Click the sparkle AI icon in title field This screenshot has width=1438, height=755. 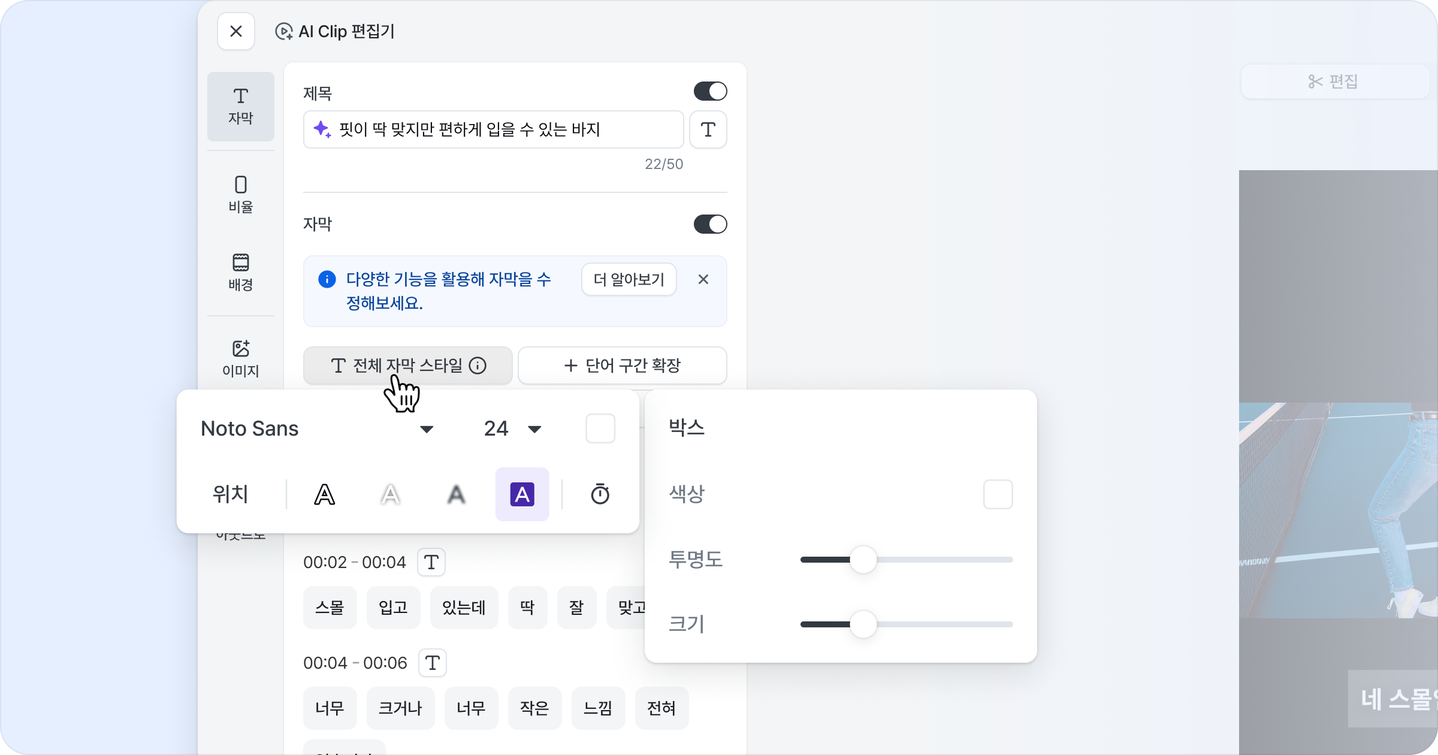pos(322,129)
